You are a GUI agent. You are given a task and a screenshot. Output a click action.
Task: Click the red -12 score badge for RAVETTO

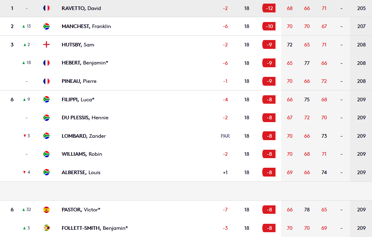click(269, 8)
